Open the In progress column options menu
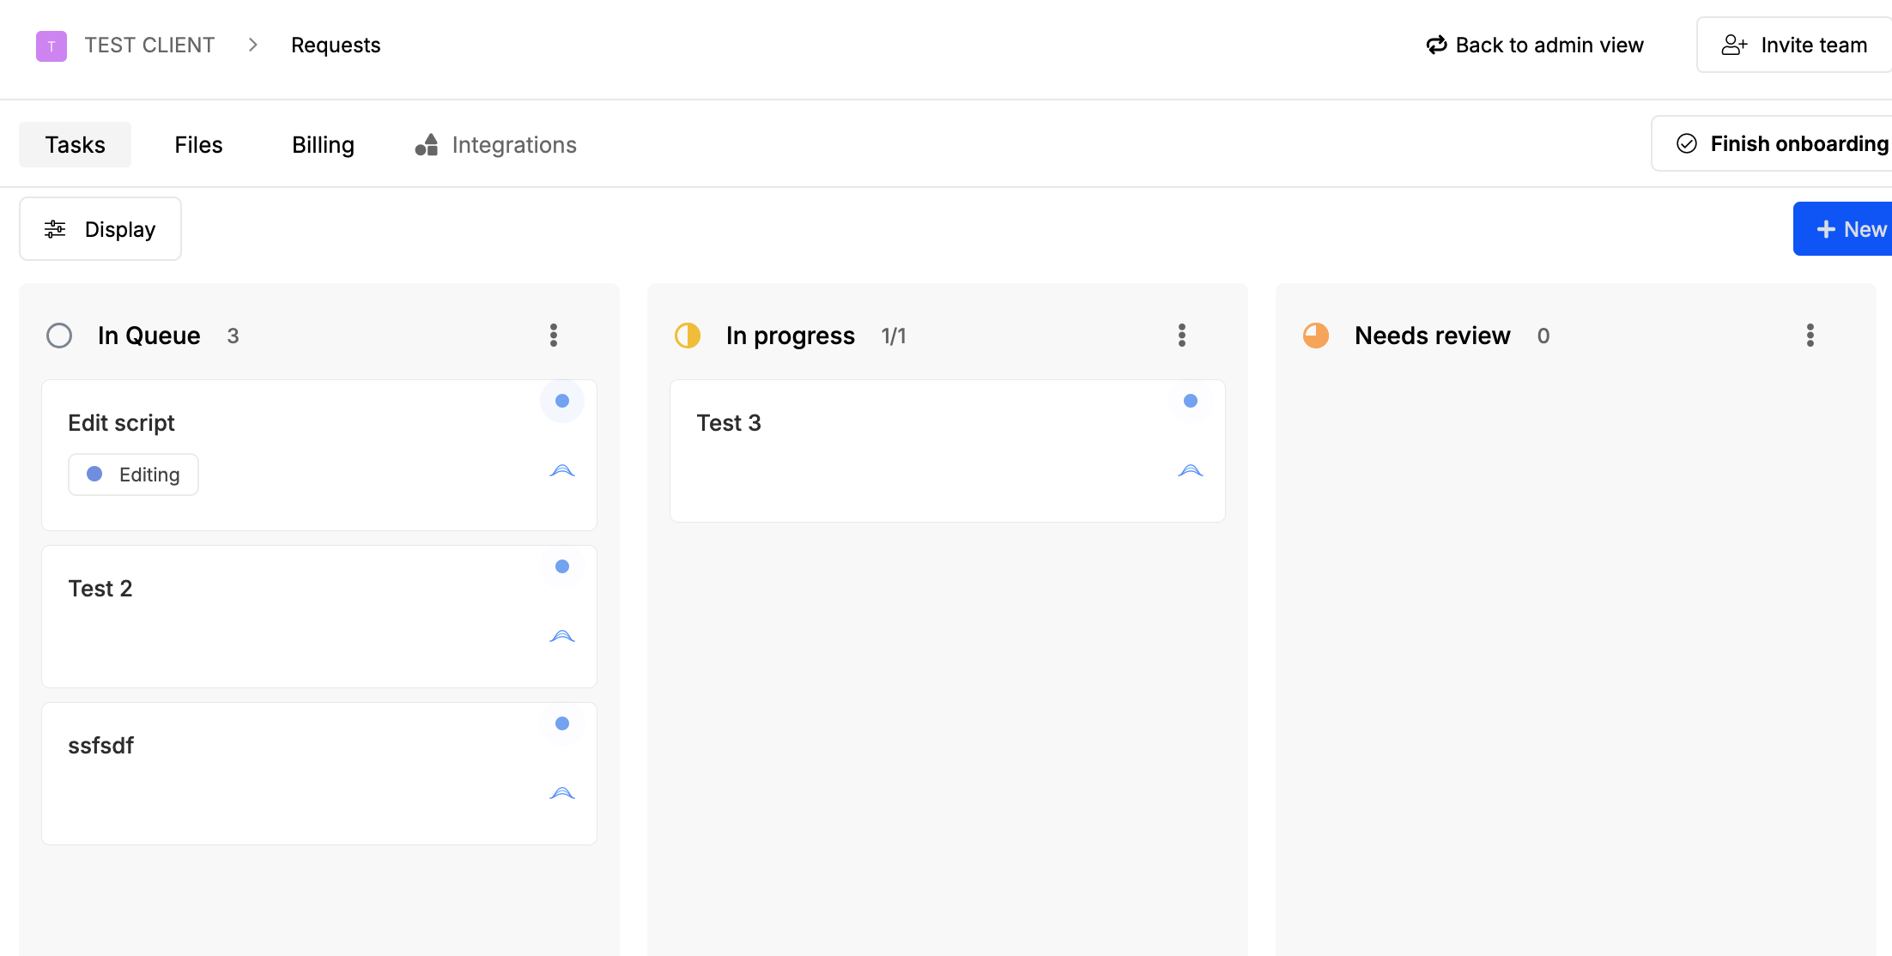Screen dimensions: 1892x956 click(x=1182, y=336)
